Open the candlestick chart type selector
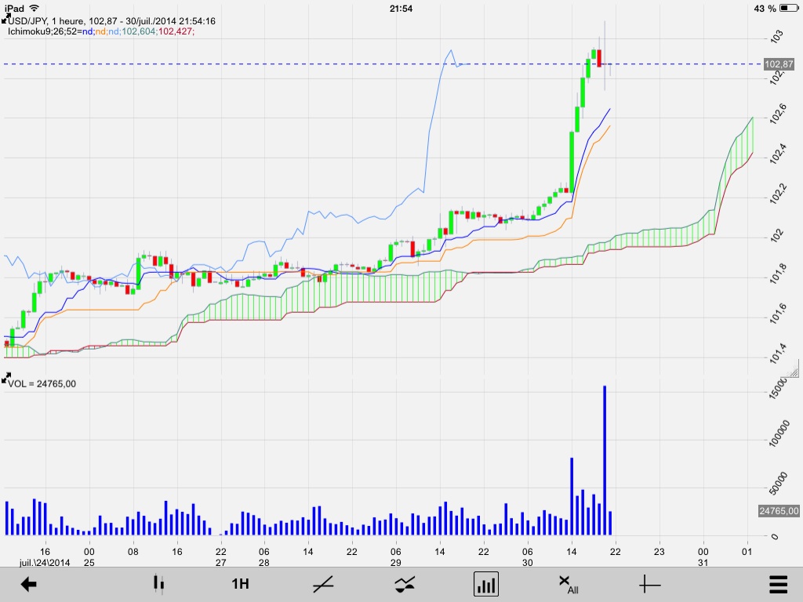The image size is (803, 602). point(158,584)
